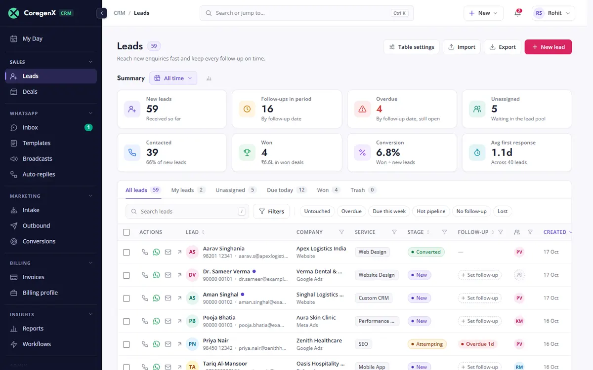The height and width of the screenshot is (370, 593).
Task: Open the Filters button
Action: [271, 211]
